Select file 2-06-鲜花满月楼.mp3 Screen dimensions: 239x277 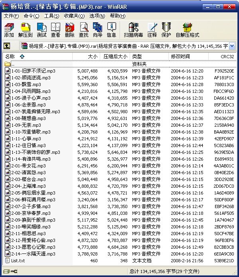click(x=33, y=200)
